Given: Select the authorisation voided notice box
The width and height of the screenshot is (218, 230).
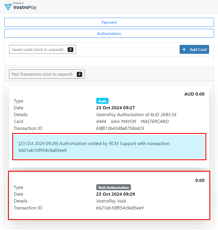Looking at the screenshot, I should [109, 147].
